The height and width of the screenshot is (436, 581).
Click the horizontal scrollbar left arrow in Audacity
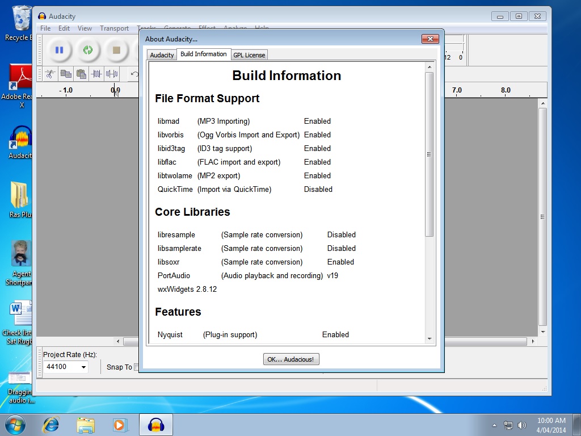(x=118, y=341)
